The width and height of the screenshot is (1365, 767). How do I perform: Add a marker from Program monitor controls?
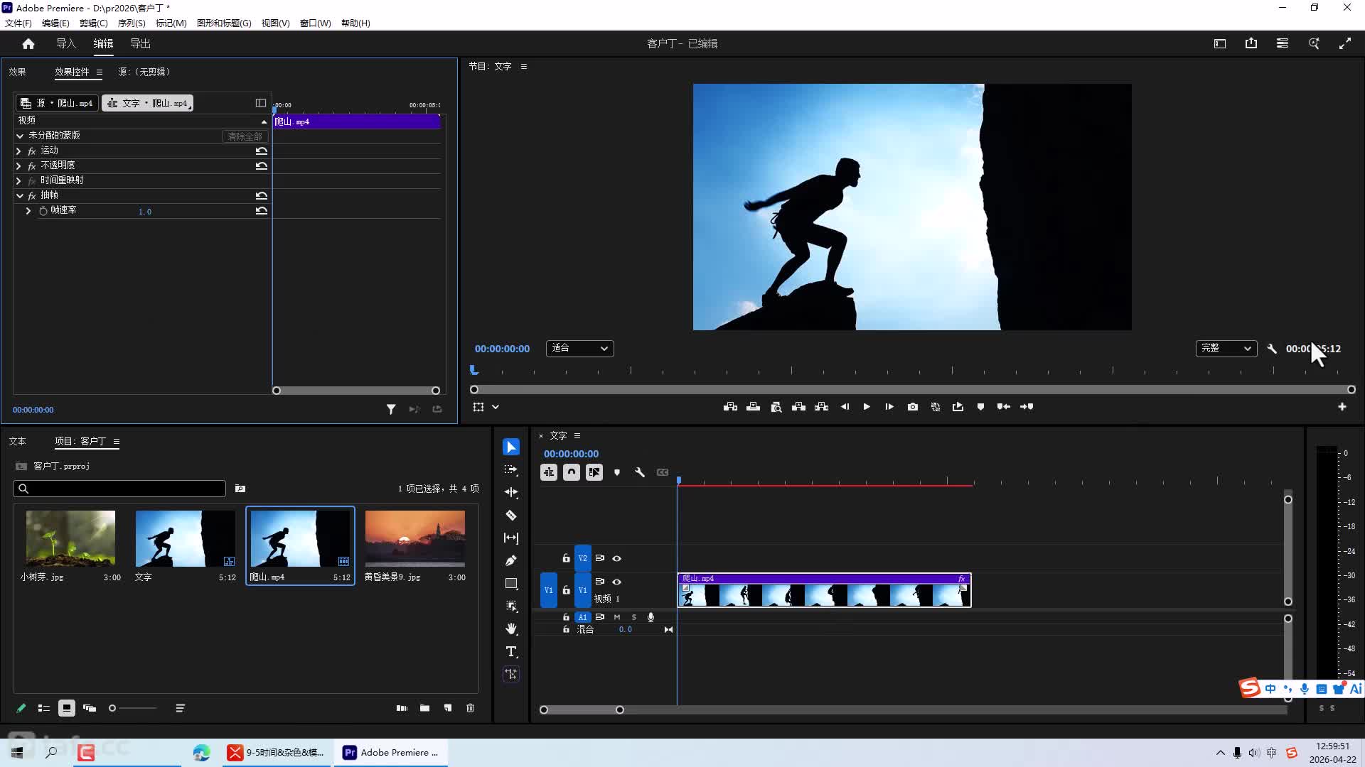tap(981, 407)
